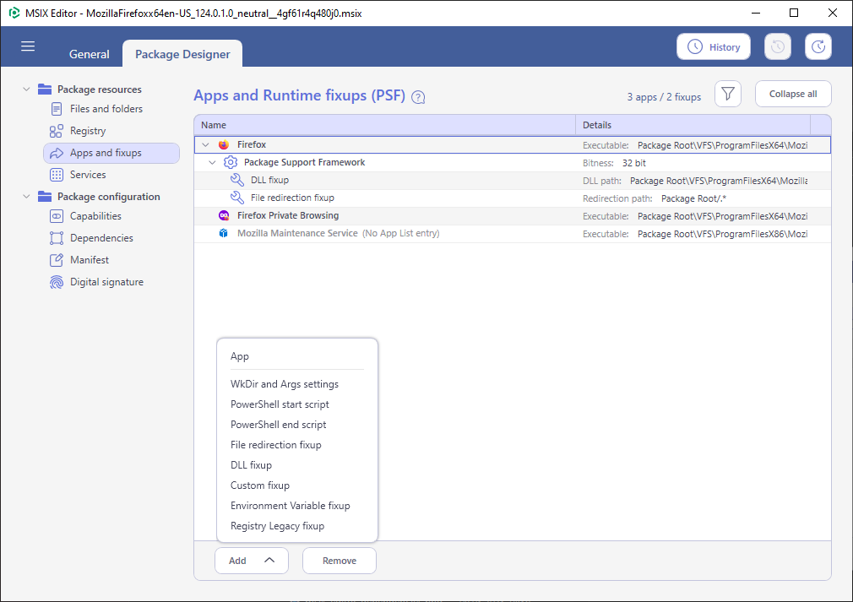The image size is (853, 602).
Task: Open Dependencies section in sidebar
Action: pos(101,238)
